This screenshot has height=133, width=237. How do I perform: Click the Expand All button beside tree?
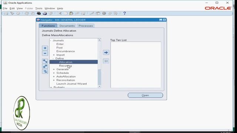coord(45,66)
